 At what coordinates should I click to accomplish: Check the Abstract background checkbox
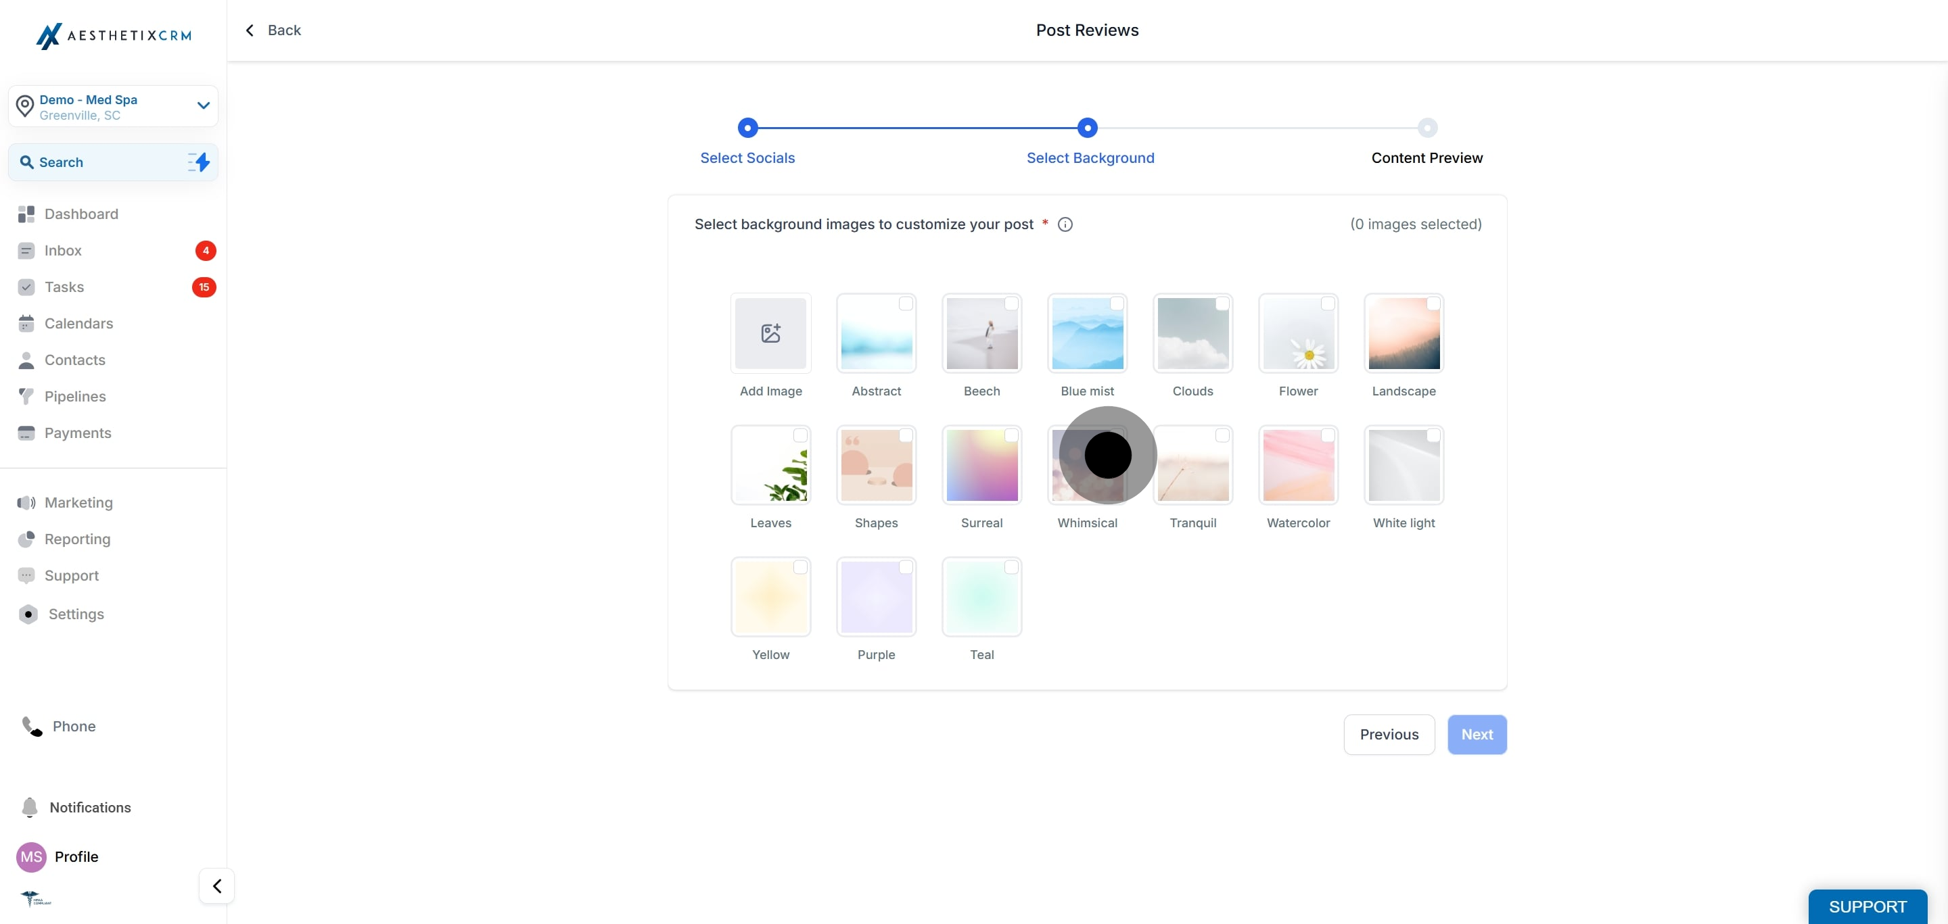(x=905, y=303)
